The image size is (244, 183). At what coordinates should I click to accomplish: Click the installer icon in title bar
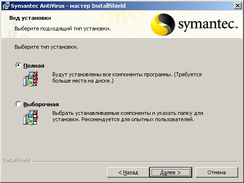tap(6, 6)
